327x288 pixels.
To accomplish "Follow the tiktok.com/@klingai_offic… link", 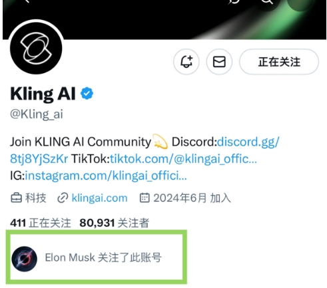I will pos(183,159).
